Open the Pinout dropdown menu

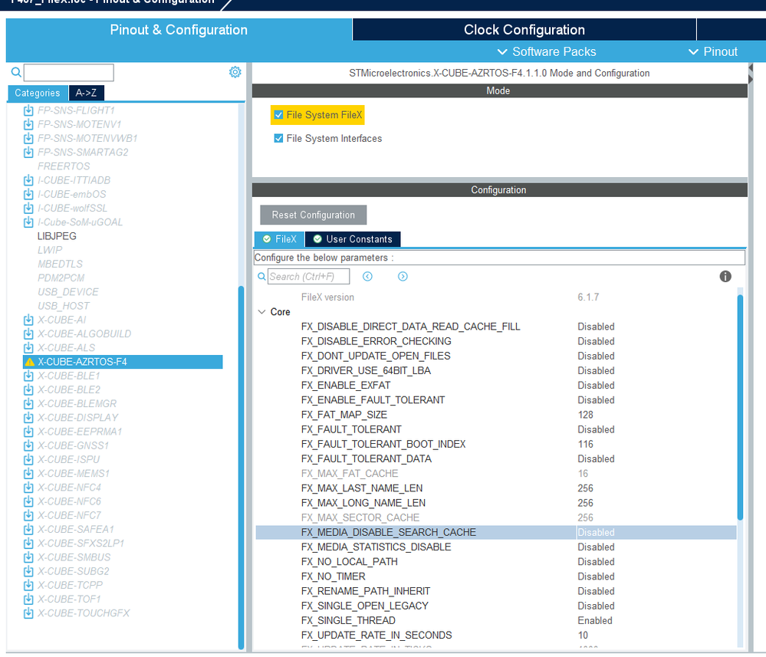(713, 52)
